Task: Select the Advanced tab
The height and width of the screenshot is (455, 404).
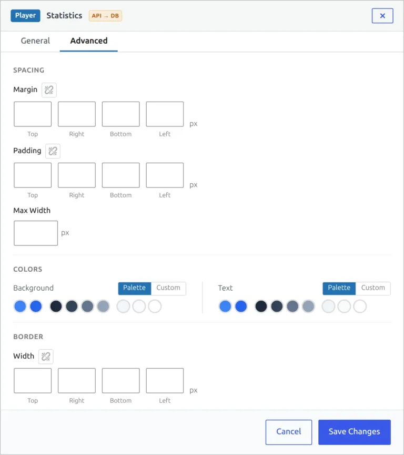Action: [89, 41]
